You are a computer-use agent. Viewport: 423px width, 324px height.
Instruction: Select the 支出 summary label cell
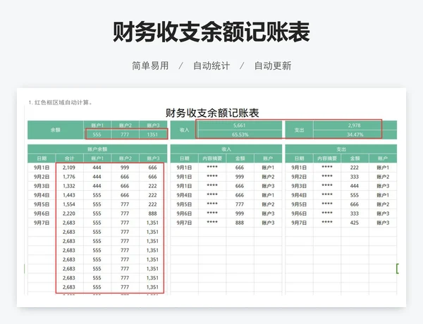coord(299,130)
